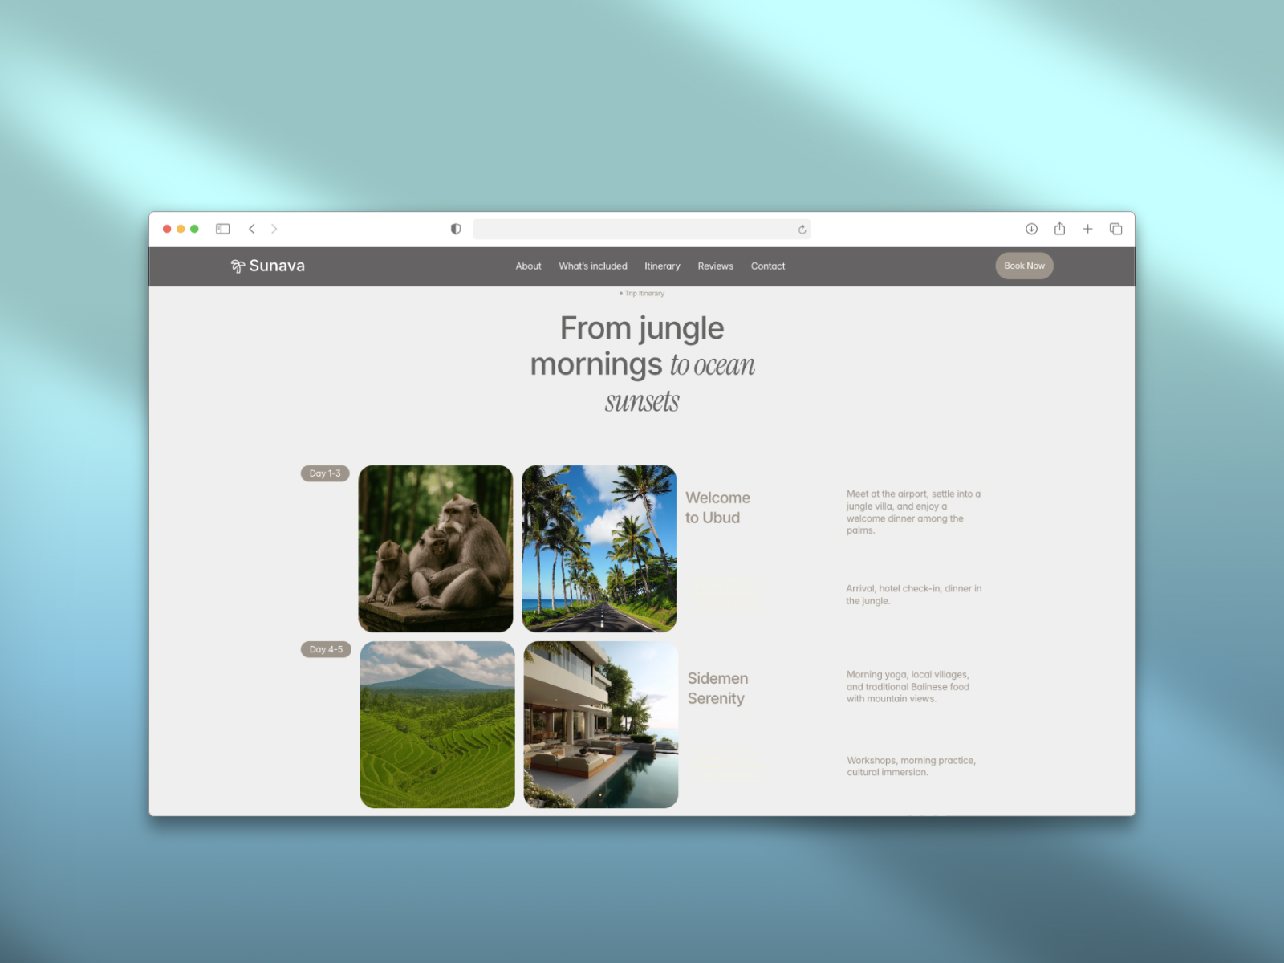Click the 'Arrival, hotel check-in' text
This screenshot has width=1284, height=963.
(913, 595)
